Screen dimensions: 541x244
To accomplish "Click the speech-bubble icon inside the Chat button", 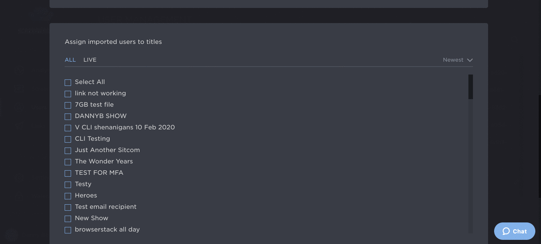I will (507, 231).
